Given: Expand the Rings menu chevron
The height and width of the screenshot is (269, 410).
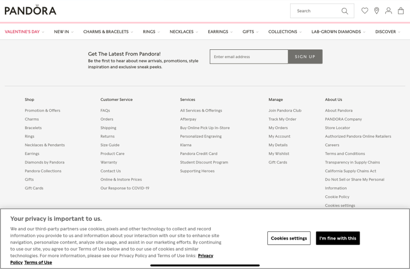Looking at the screenshot, I should pos(158,32).
